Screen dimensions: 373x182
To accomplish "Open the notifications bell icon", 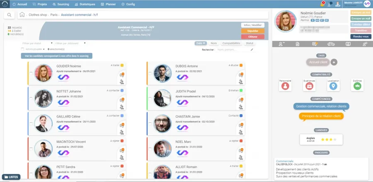I will click(x=322, y=4).
